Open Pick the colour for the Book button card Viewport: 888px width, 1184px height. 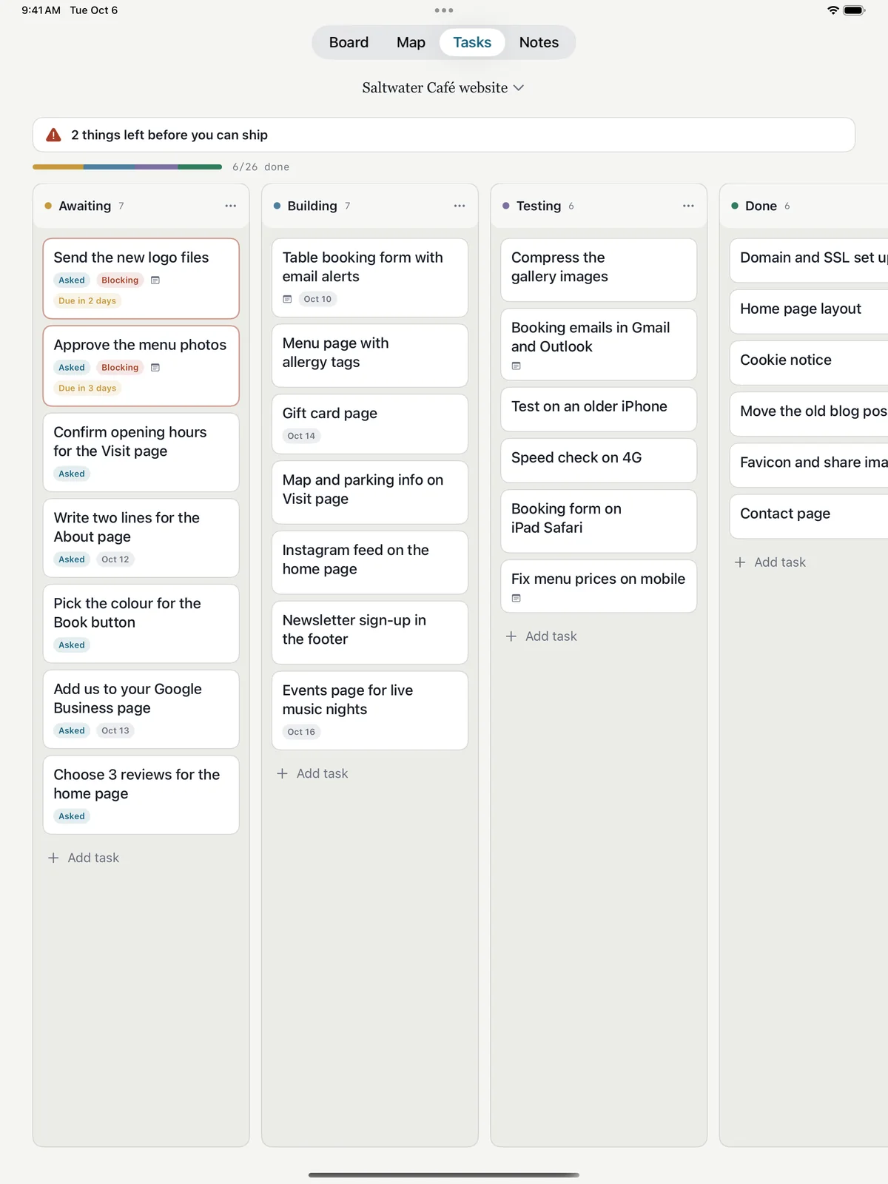tap(141, 624)
